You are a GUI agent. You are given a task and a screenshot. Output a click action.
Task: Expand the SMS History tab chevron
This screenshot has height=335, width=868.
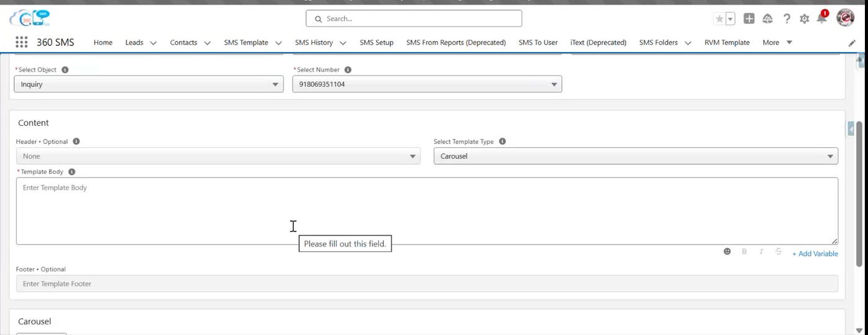pyautogui.click(x=343, y=43)
